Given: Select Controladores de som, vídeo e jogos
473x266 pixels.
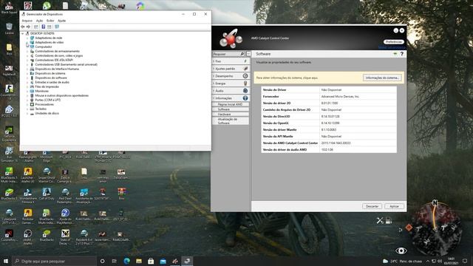Looking at the screenshot, I should [x=59, y=56].
